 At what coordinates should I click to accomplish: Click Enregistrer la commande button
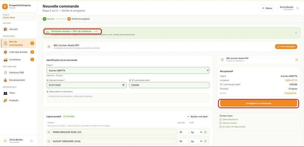tap(259, 103)
